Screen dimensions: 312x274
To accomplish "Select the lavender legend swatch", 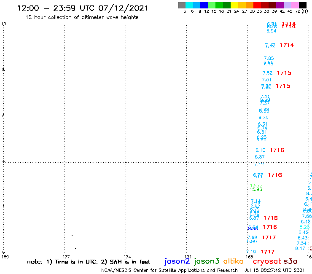I will coord(288,5).
